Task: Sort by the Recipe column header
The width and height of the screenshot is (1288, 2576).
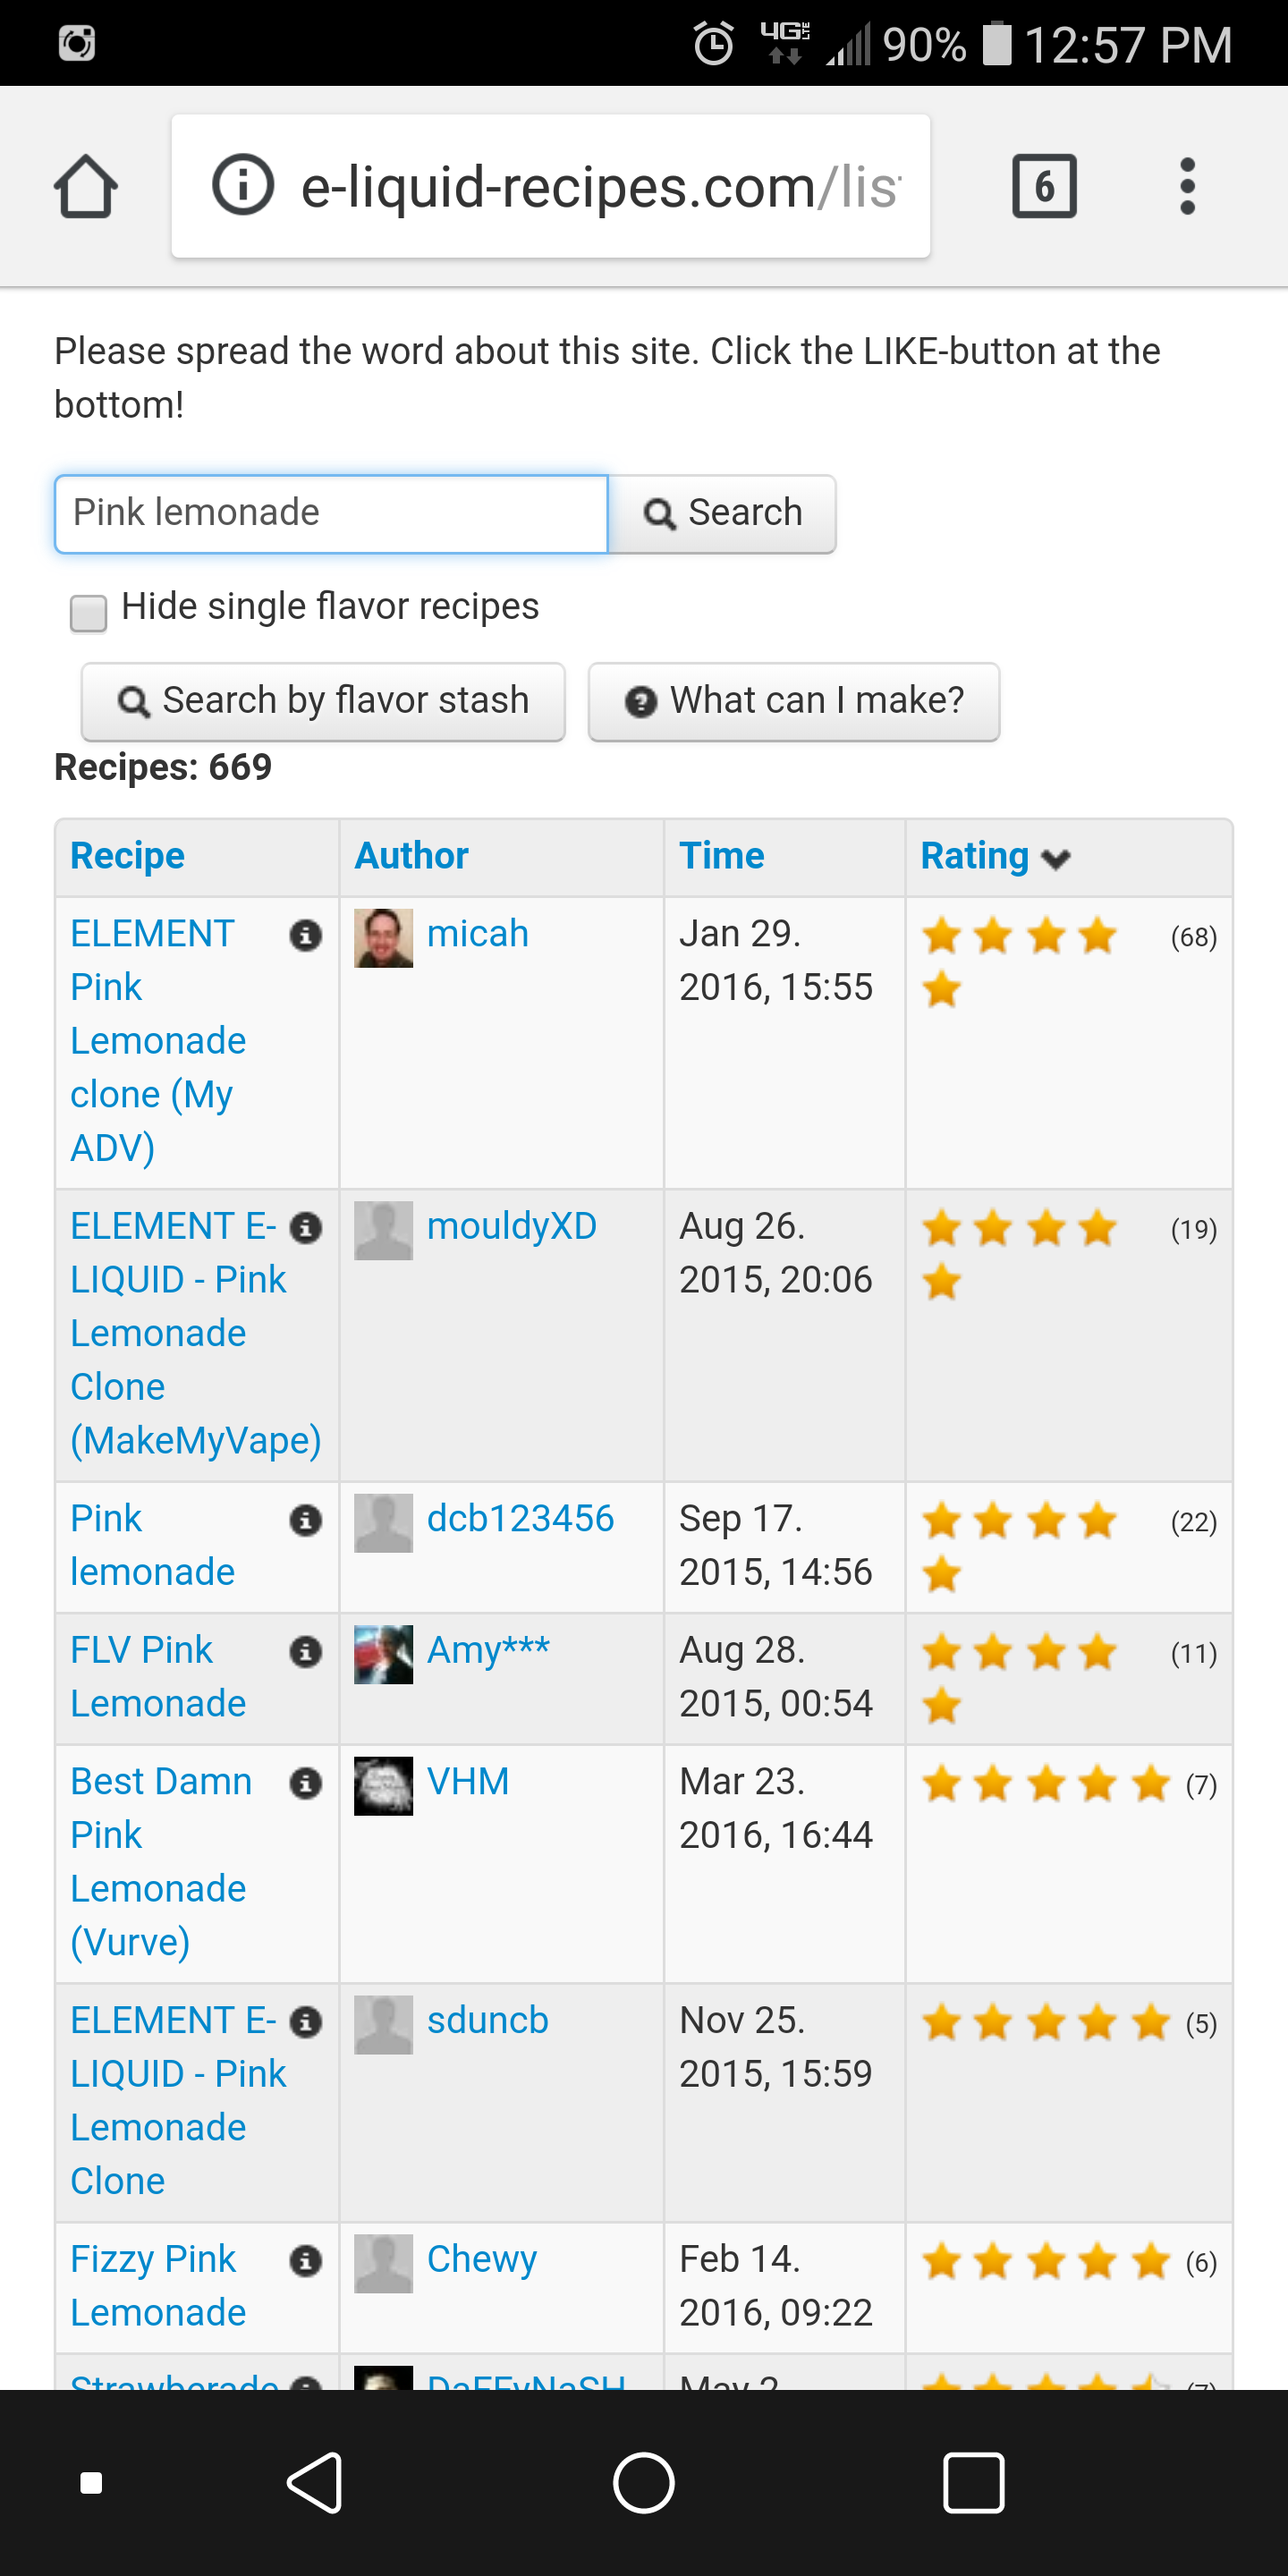Action: (x=127, y=856)
